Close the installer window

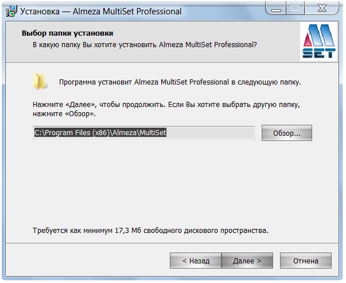(322, 9)
